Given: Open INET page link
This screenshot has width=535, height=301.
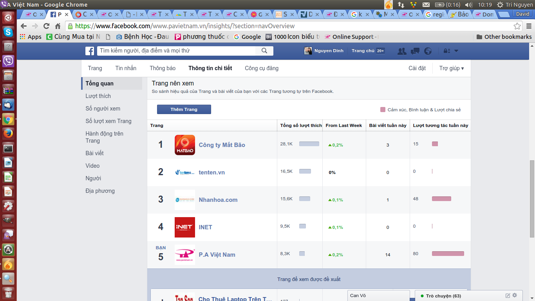Looking at the screenshot, I should (206, 227).
